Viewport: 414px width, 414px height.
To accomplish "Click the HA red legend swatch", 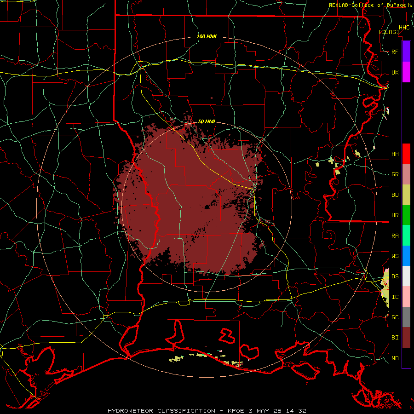I will click(406, 154).
